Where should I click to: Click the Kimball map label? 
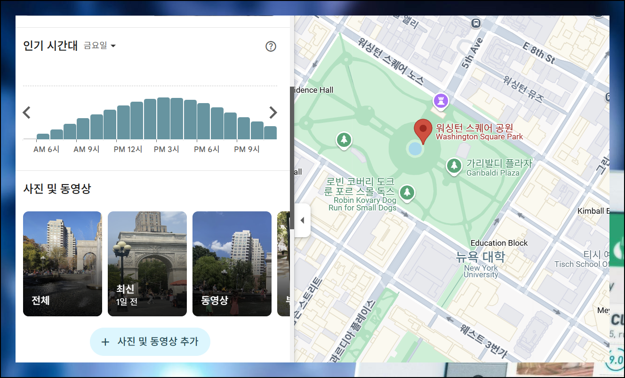coord(593,211)
